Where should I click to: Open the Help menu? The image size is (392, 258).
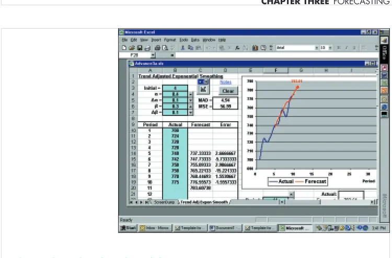(x=222, y=40)
